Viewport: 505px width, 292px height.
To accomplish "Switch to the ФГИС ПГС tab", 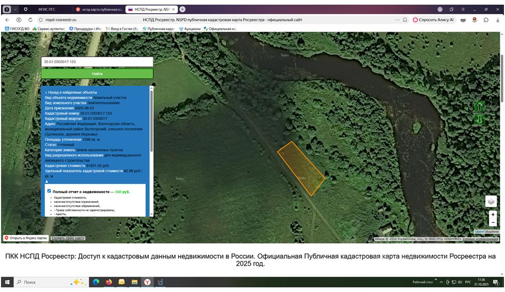I will [47, 9].
